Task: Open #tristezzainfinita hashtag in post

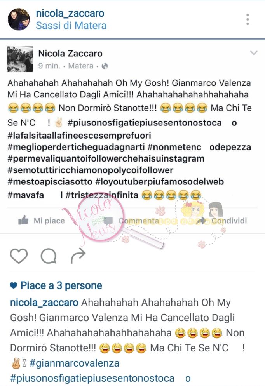Action: point(102,195)
